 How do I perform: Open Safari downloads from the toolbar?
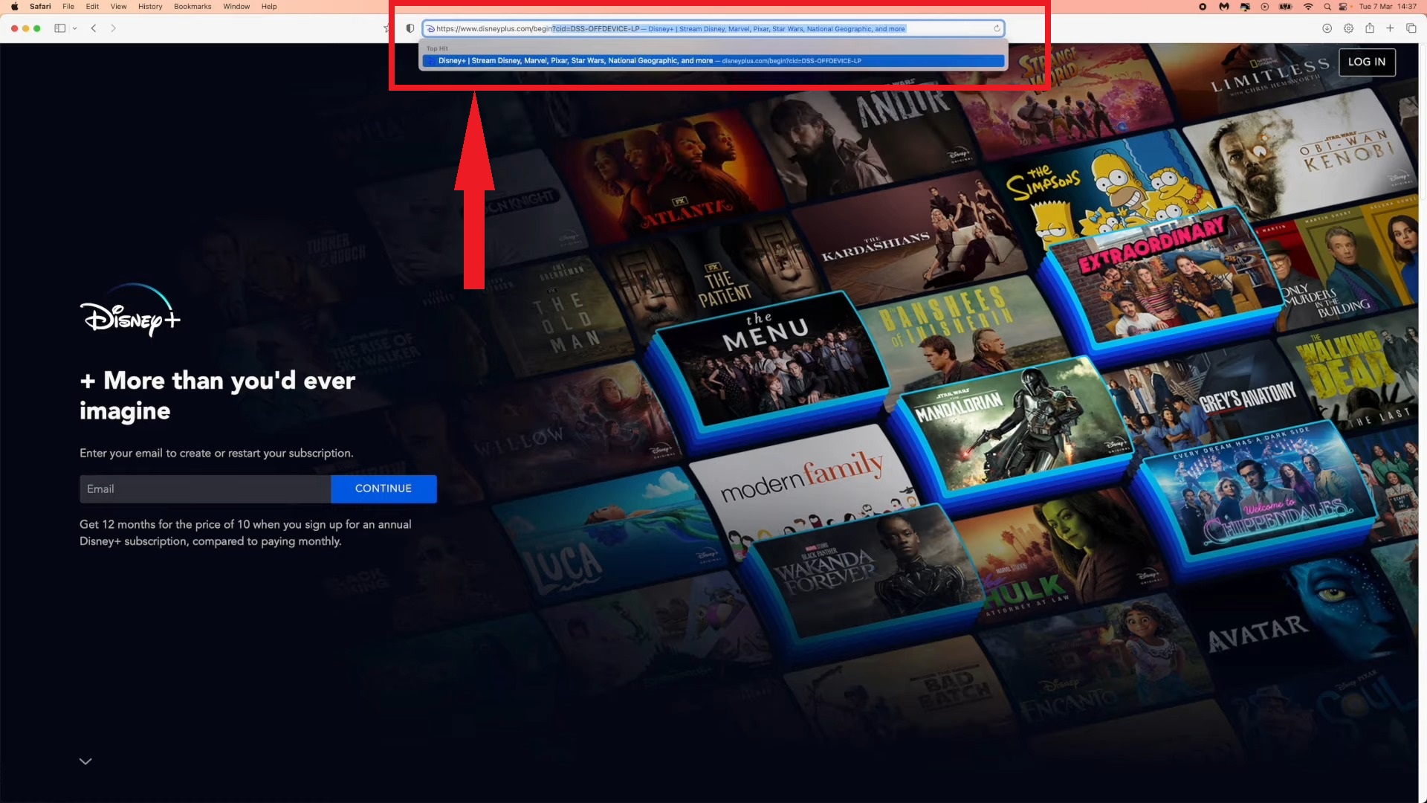[1327, 28]
